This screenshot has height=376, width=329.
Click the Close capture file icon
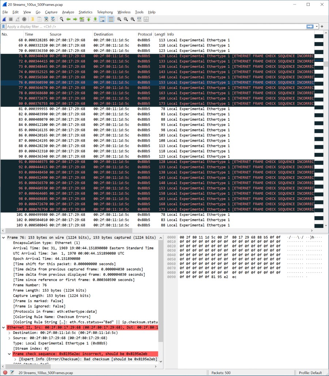pyautogui.click(x=46, y=19)
